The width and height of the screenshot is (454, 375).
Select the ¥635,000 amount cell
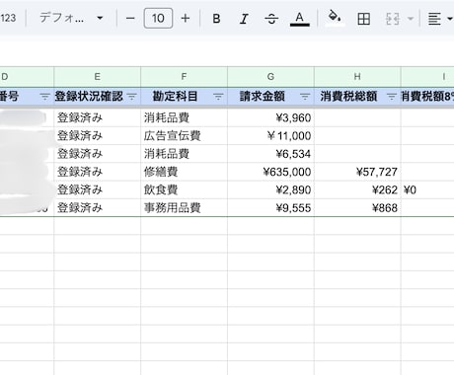point(270,172)
